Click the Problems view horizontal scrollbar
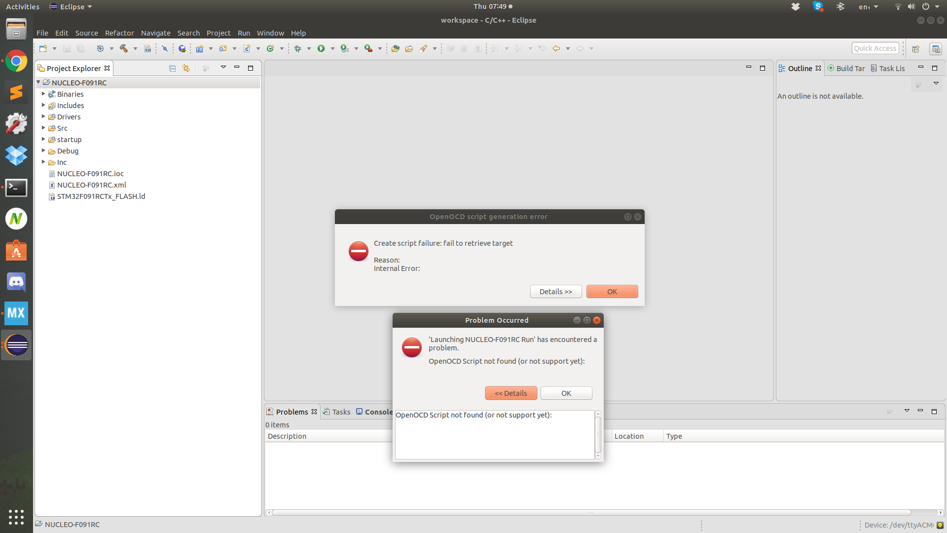 coord(592,512)
